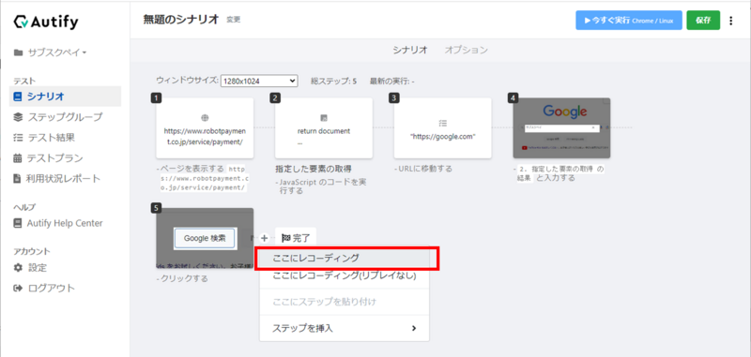Select step 1 robotpayment URL card
The width and height of the screenshot is (751, 357).
[x=205, y=128]
